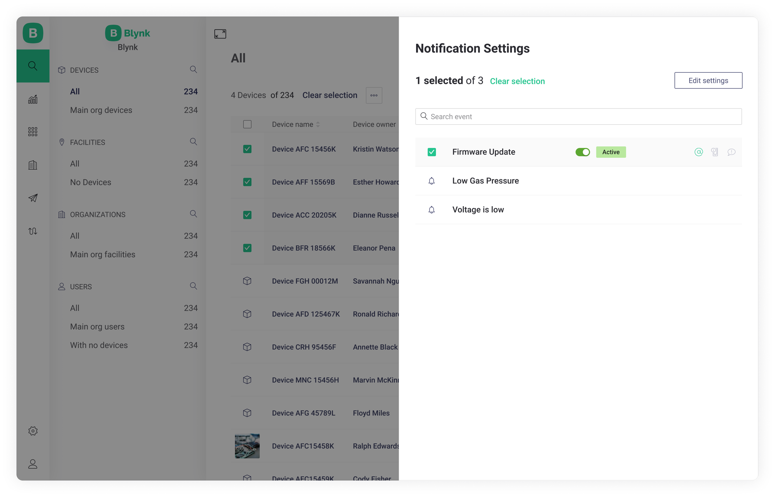Select Main org devices in sidebar
The image size is (775, 497).
(x=101, y=110)
